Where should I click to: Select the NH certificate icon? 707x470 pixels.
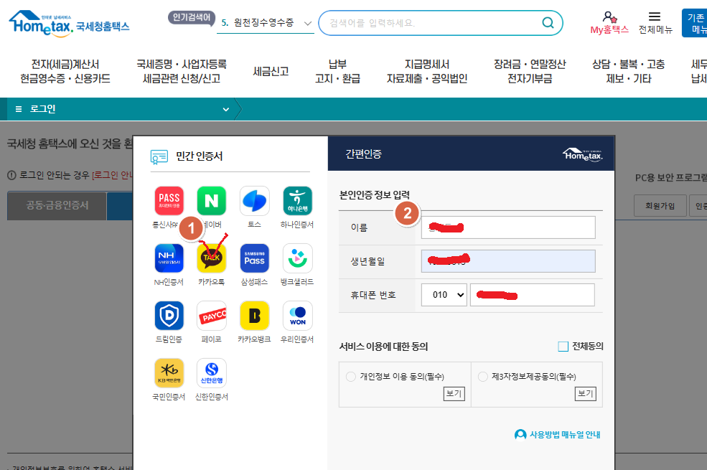tap(169, 258)
